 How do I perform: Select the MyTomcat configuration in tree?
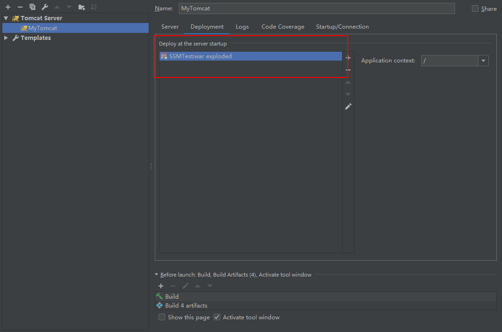point(42,28)
